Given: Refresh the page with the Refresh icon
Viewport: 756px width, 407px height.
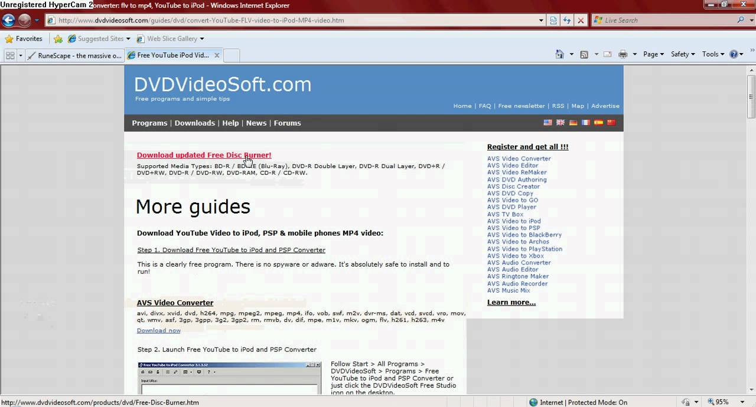Looking at the screenshot, I should tap(567, 20).
